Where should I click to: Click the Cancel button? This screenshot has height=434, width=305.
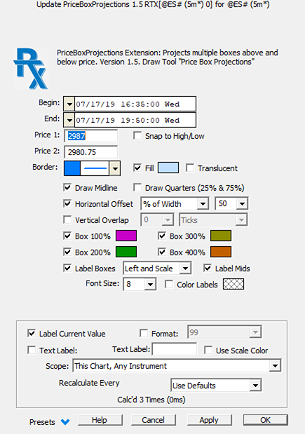pos(154,420)
